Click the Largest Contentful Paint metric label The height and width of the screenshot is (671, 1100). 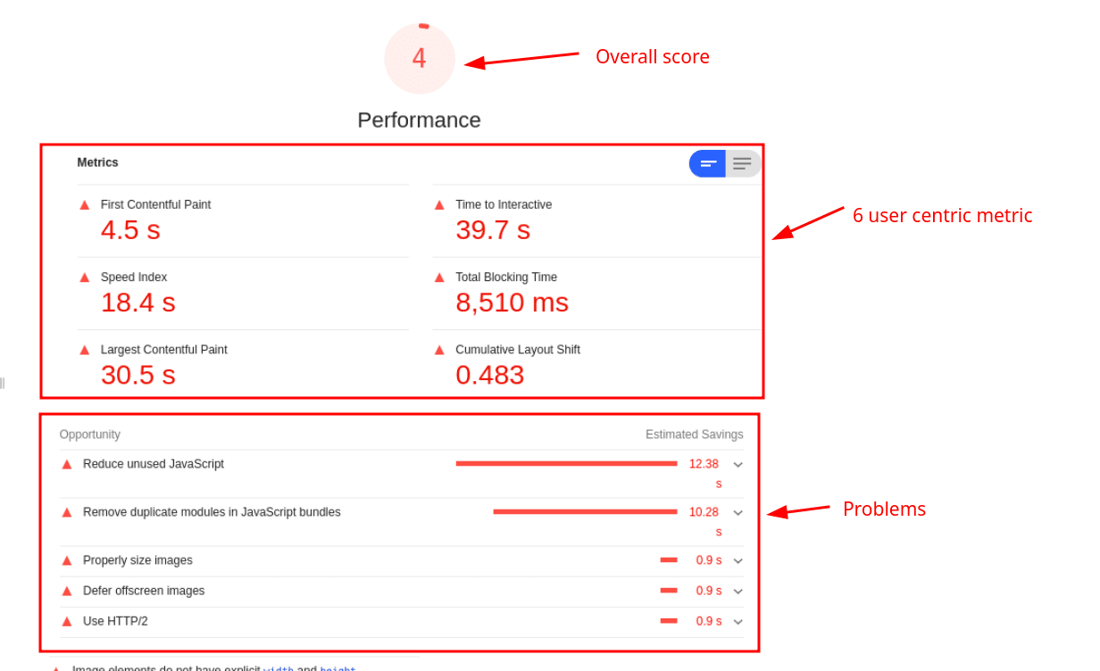tap(163, 350)
